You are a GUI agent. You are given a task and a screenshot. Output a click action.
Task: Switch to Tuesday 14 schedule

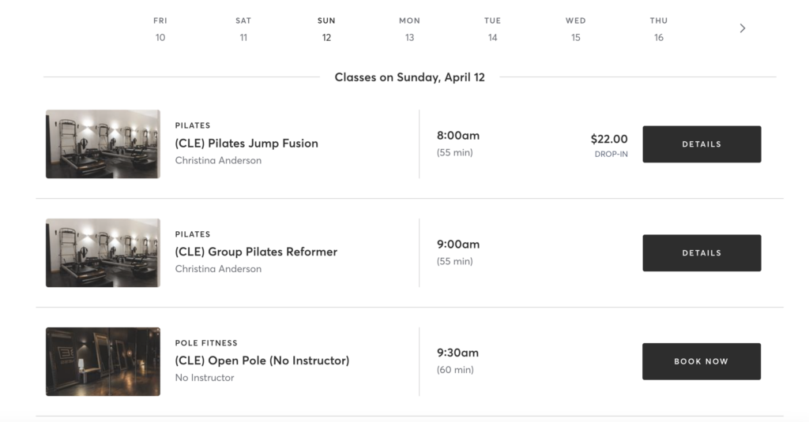(x=492, y=29)
